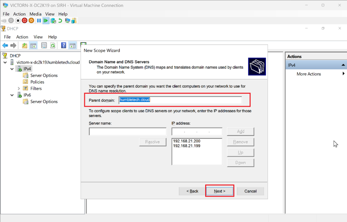Select Policies under IPv4

pos(37,82)
